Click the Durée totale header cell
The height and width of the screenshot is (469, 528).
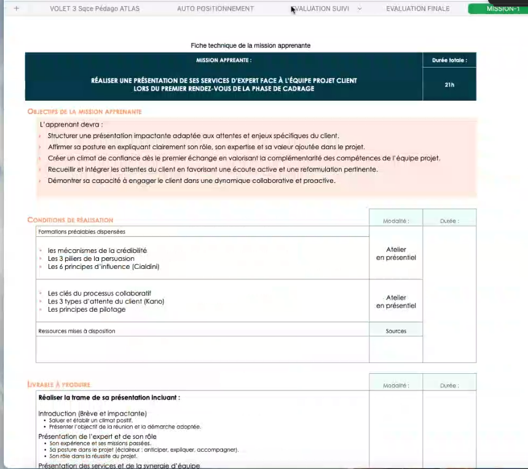click(449, 60)
